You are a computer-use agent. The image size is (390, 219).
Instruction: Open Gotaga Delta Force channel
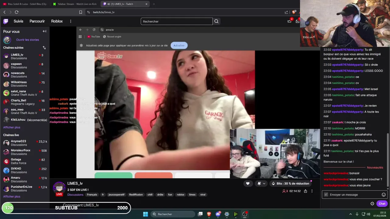click(25, 161)
